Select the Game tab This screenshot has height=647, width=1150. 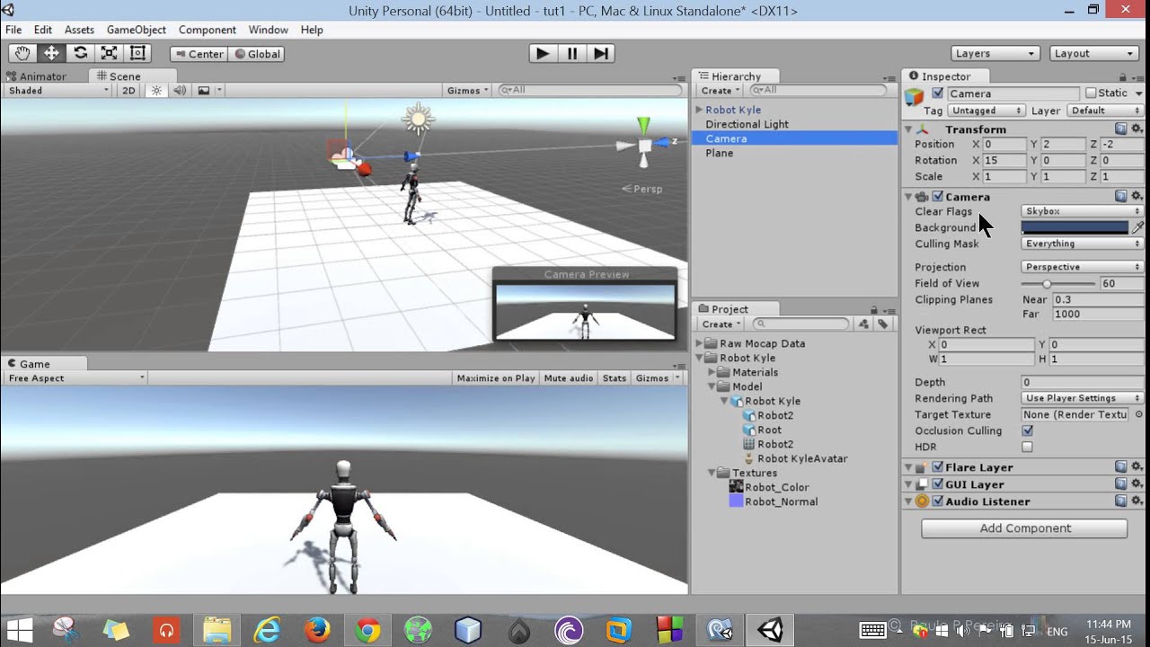35,364
